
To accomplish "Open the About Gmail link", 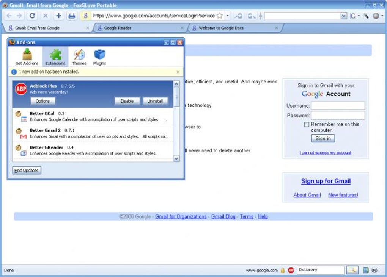I will (307, 195).
